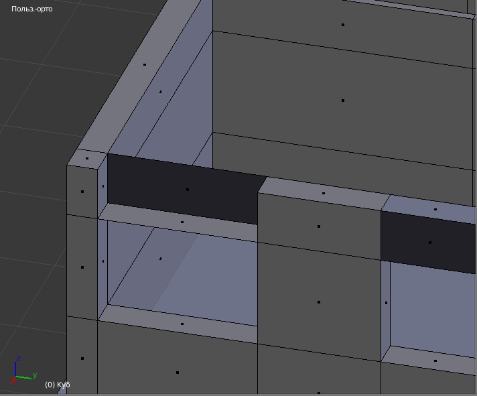
Task: Select the corner column's middle front face
Action: (x=82, y=267)
